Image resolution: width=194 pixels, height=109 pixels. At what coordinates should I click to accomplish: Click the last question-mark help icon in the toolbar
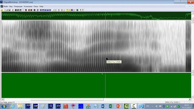coord(83,10)
